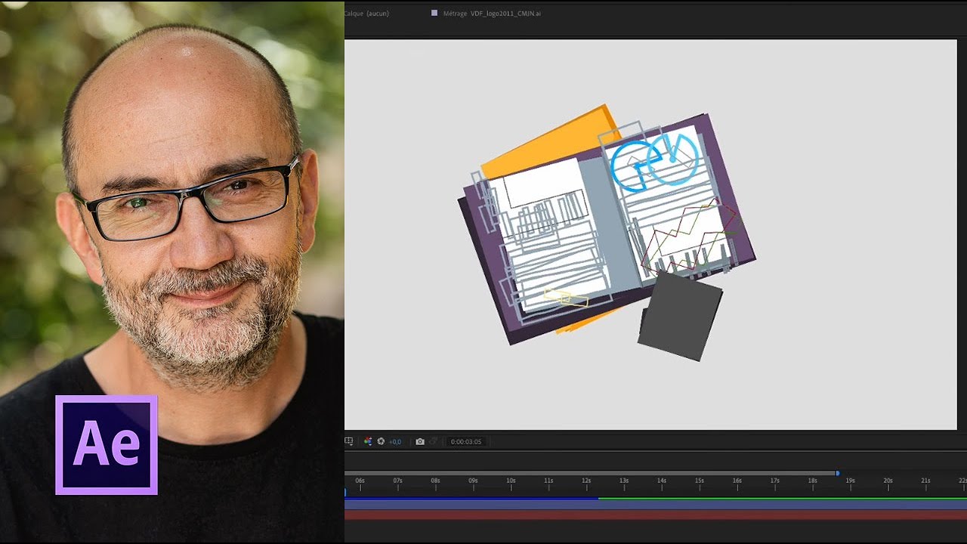Click the Ae After Effects logo
Screen dimensions: 967x544
click(107, 445)
